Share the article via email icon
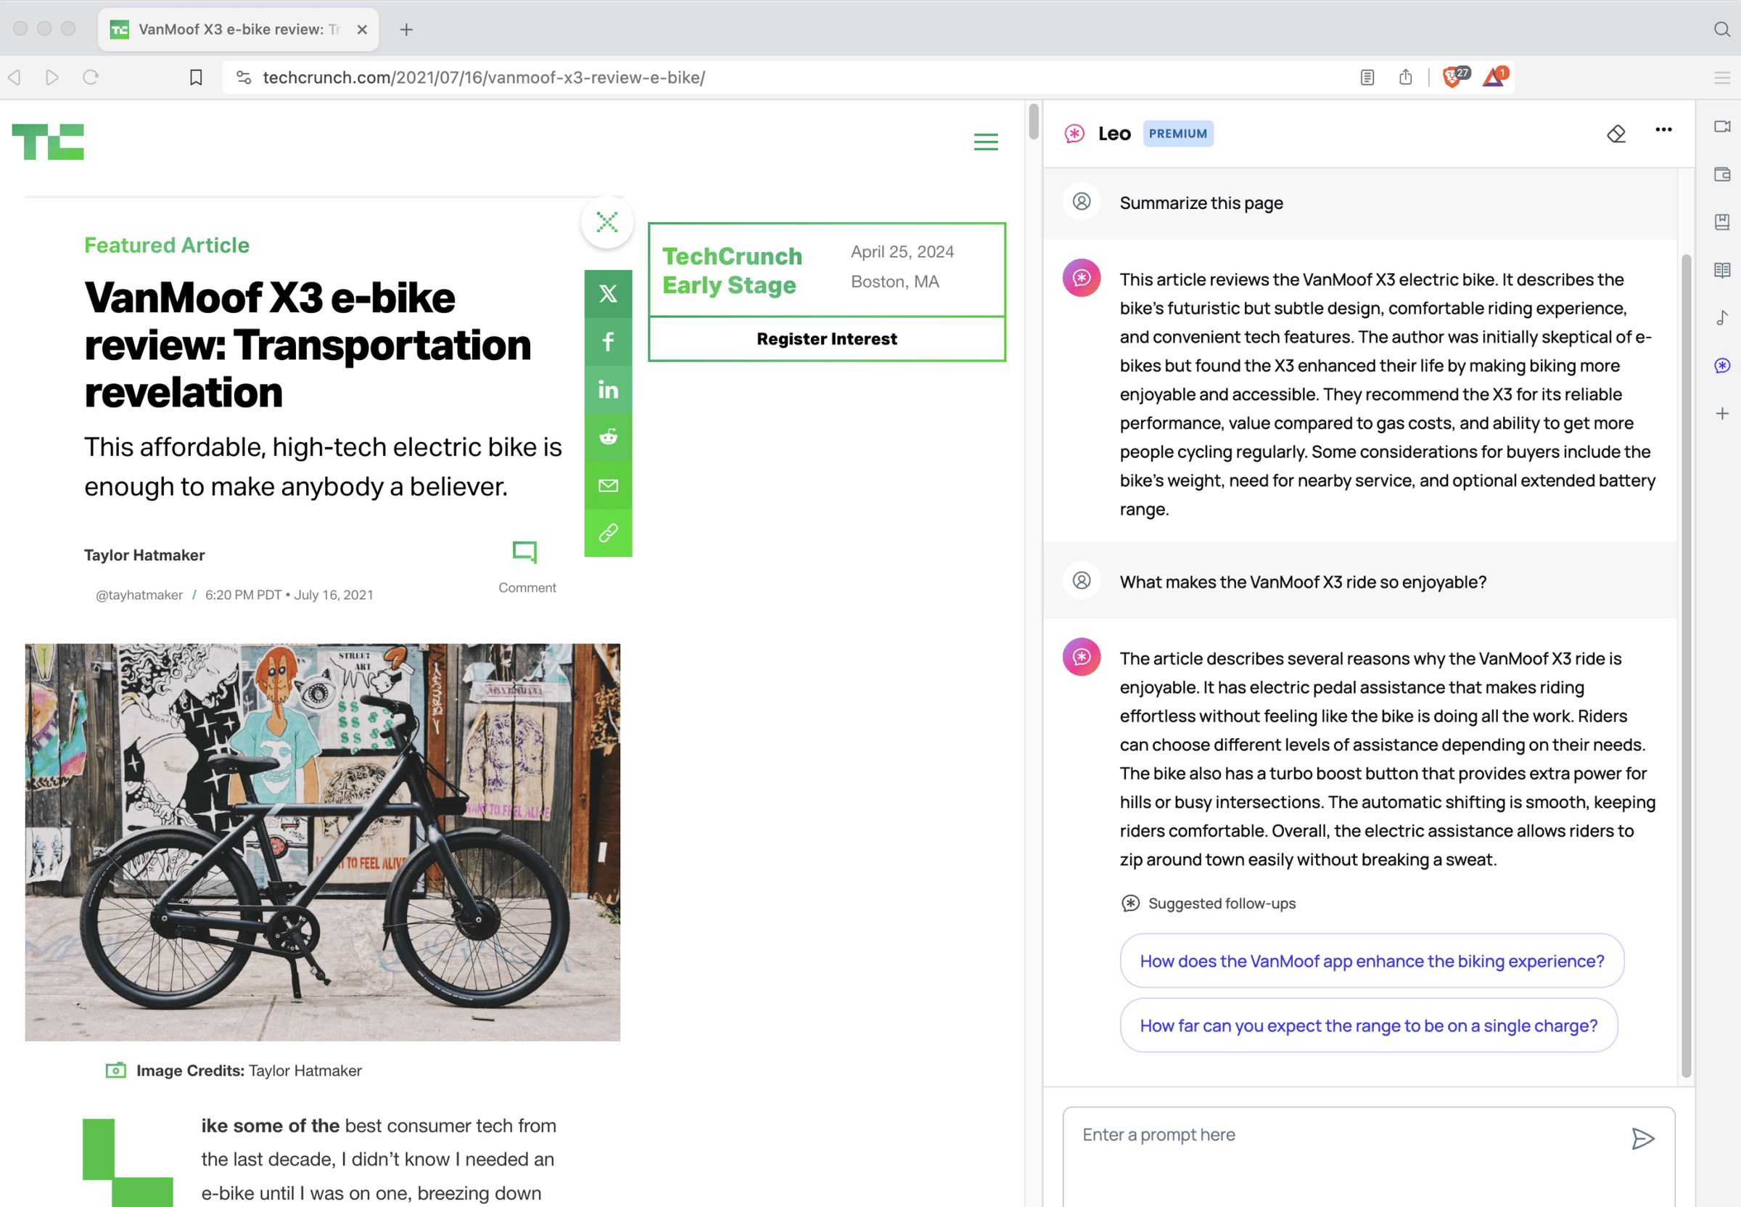Image resolution: width=1741 pixels, height=1207 pixels. coord(608,486)
